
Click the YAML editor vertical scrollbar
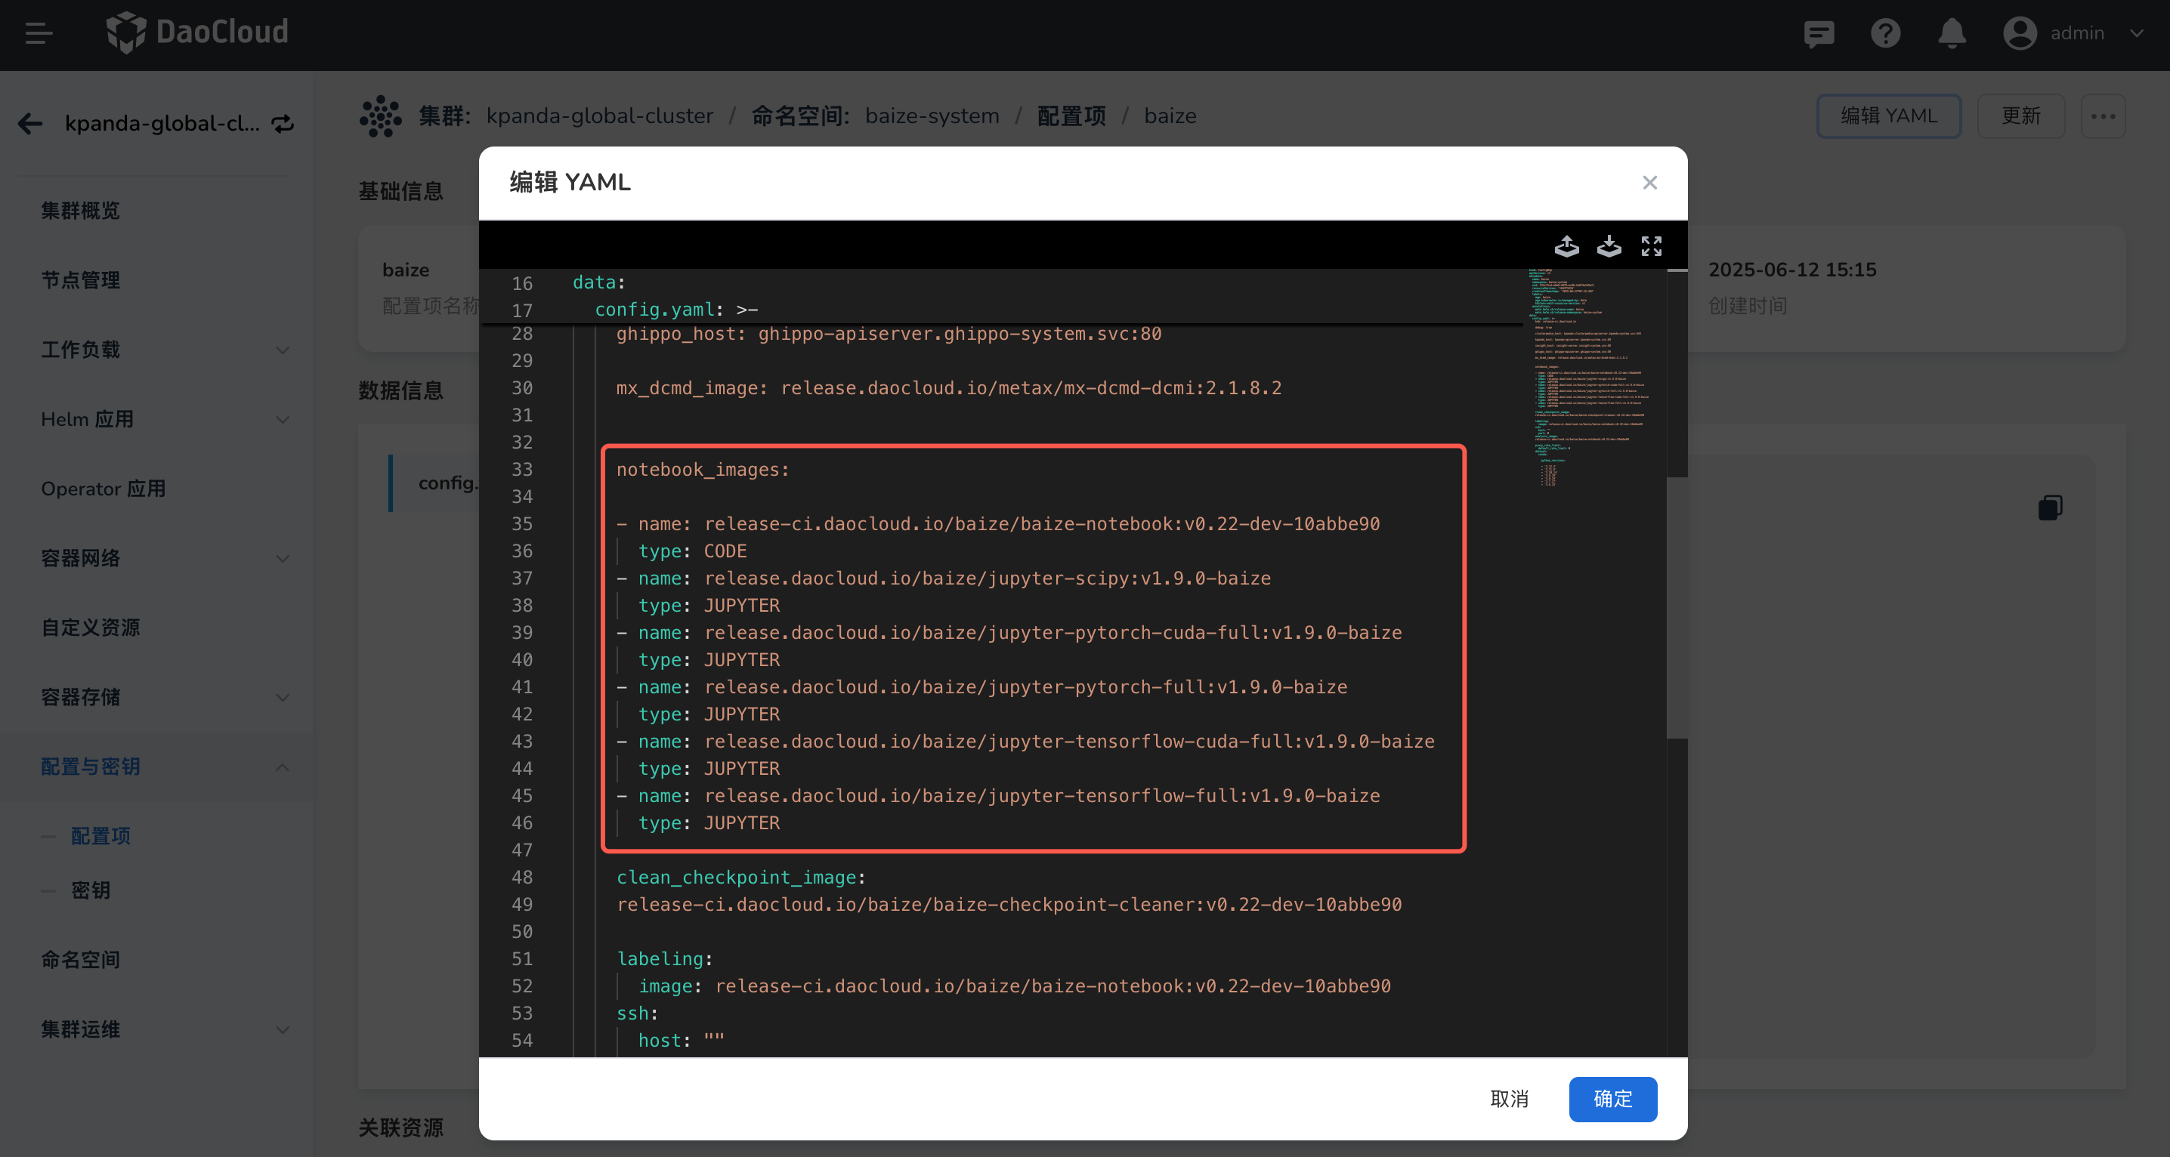(x=1677, y=606)
